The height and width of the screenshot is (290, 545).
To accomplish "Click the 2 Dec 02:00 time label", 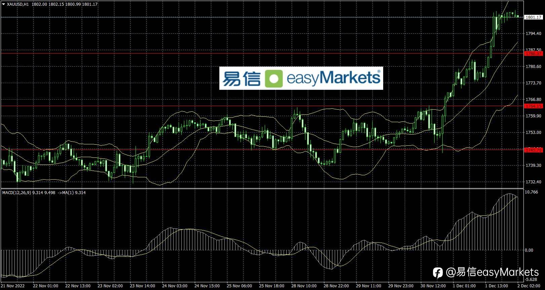I will click(529, 286).
